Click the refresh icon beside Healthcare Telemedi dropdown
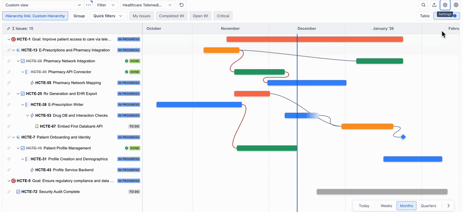This screenshot has width=463, height=212. 181,5
